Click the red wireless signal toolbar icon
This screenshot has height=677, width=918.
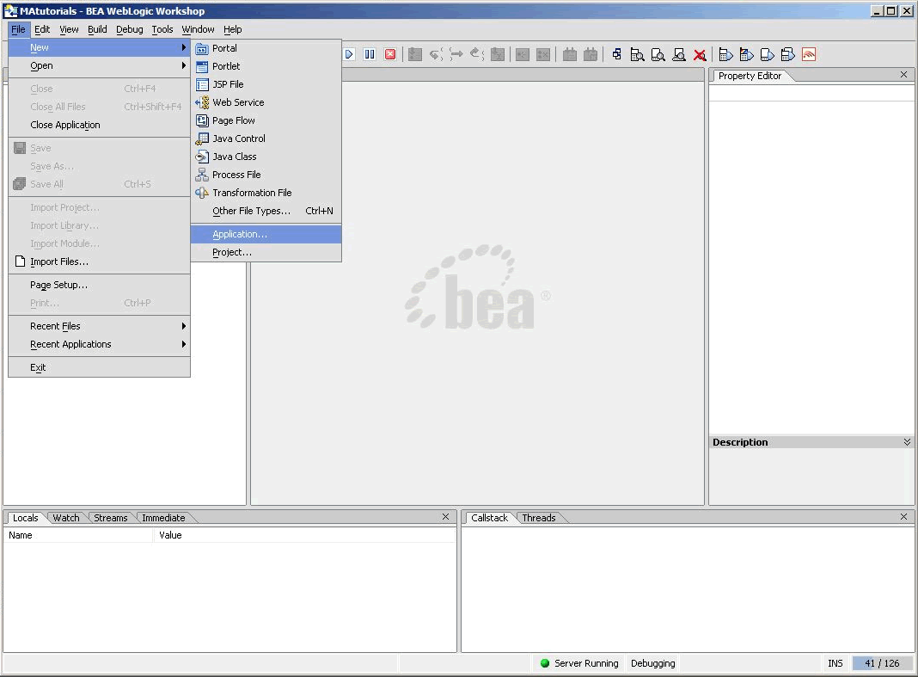(809, 54)
